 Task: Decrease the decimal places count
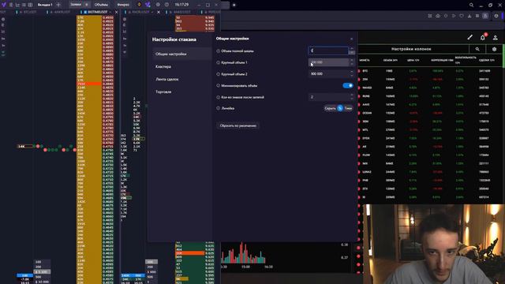[x=352, y=99]
